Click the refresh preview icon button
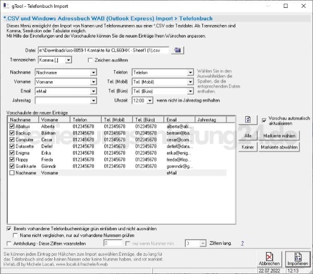Image resolution: width=313 pixels, height=274 pixels. 248,120
